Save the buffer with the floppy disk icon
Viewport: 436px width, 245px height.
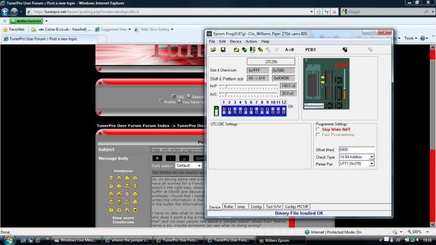tap(223, 50)
